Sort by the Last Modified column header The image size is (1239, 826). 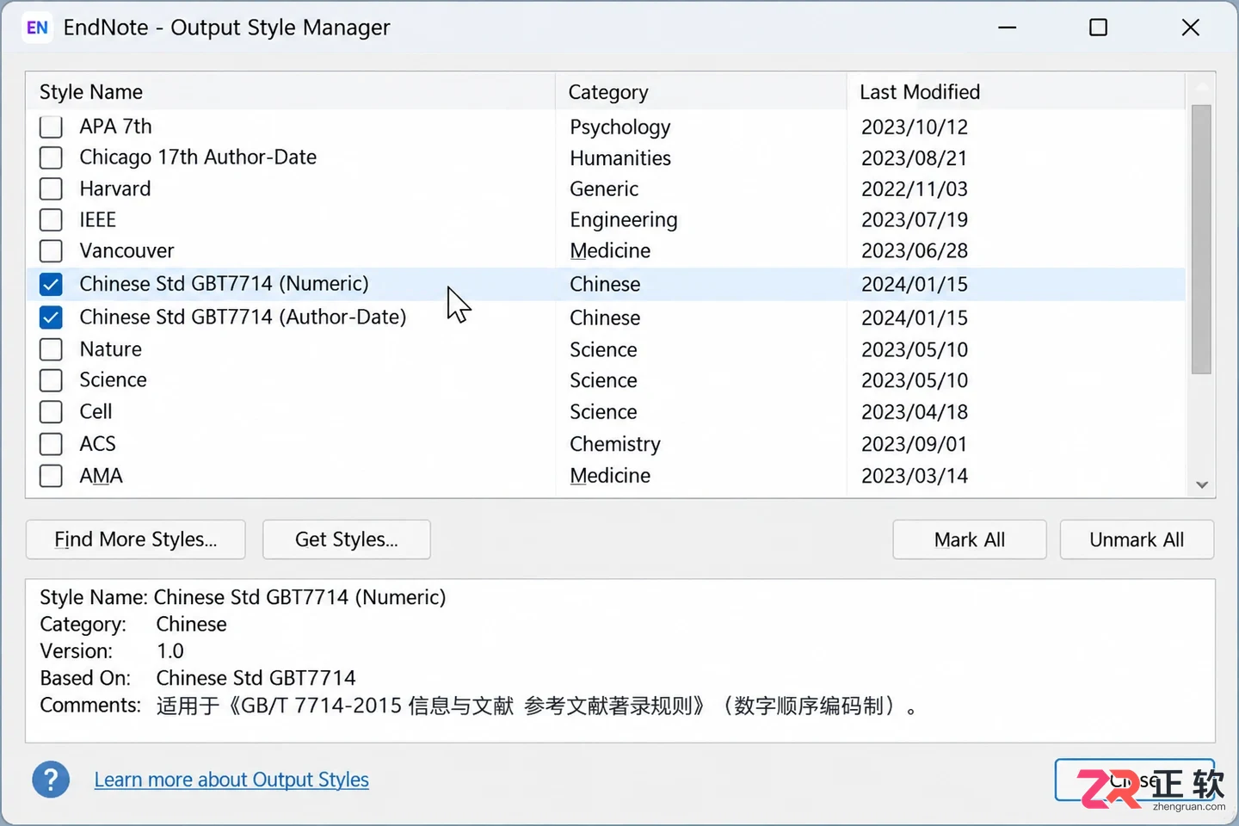[x=1016, y=91]
